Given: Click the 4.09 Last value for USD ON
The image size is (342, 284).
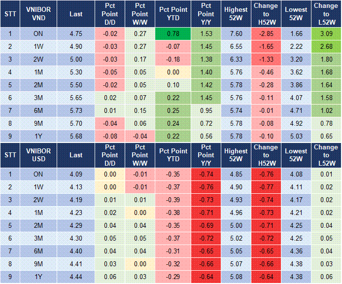Looking at the screenshot, I should tap(76, 174).
